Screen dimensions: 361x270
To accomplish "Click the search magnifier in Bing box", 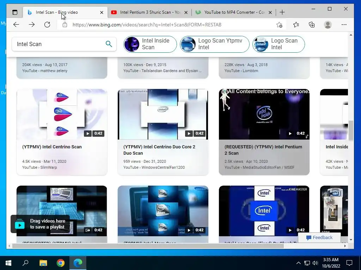I will click(x=109, y=44).
